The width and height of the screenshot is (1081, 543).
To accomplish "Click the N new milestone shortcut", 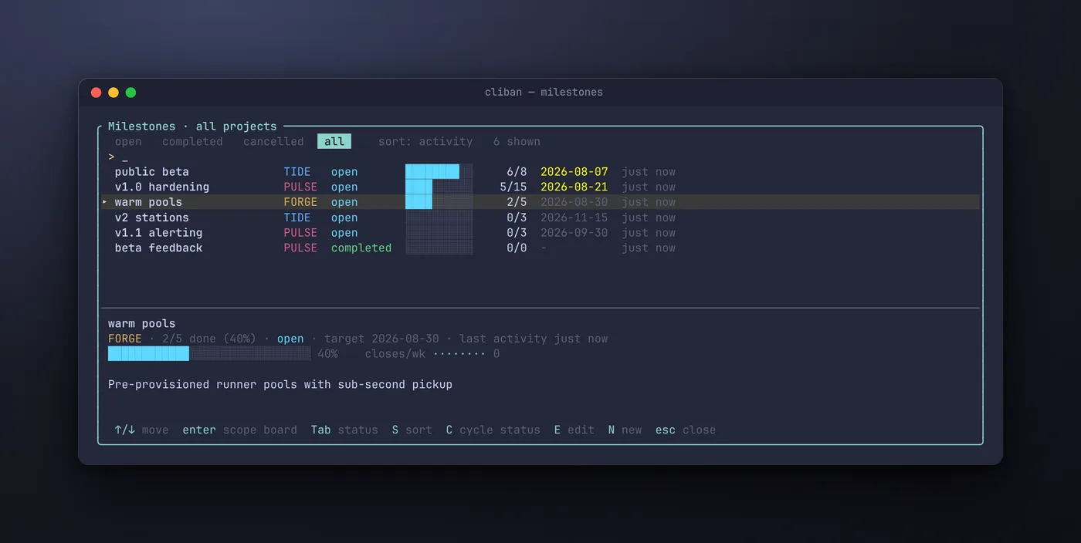I will [x=625, y=430].
